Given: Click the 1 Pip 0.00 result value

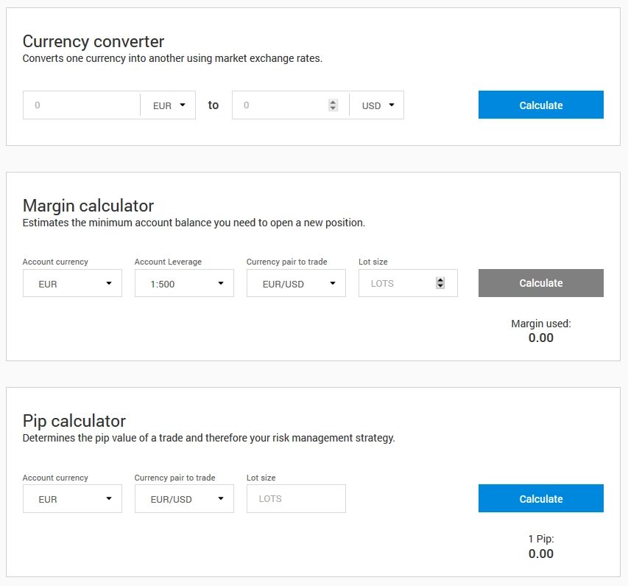Looking at the screenshot, I should point(540,554).
